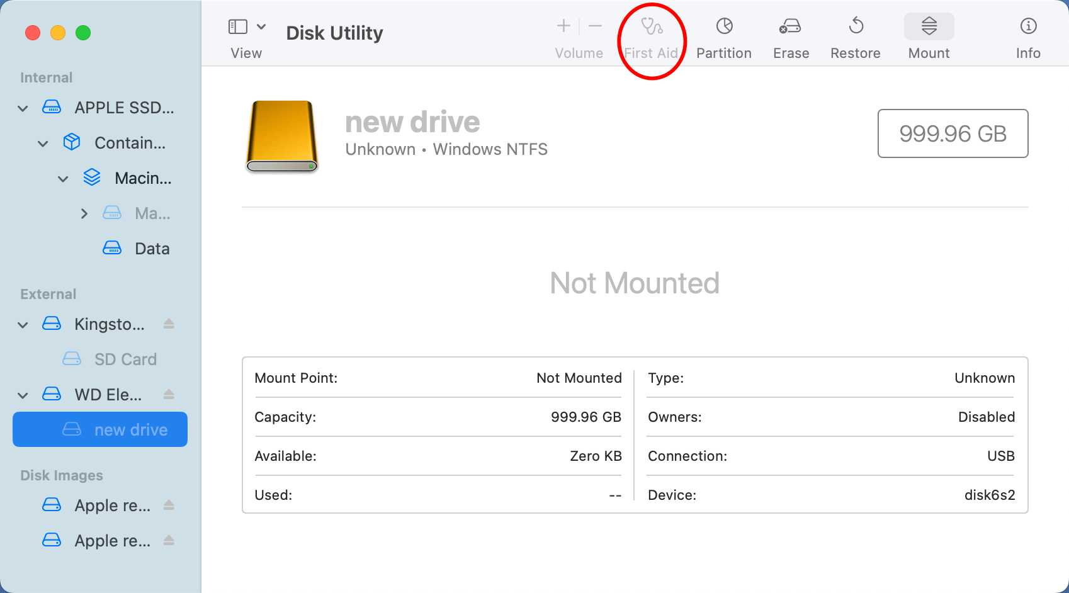This screenshot has height=593, width=1069.
Task: Eject the first Apple disk image
Action: pyautogui.click(x=169, y=505)
